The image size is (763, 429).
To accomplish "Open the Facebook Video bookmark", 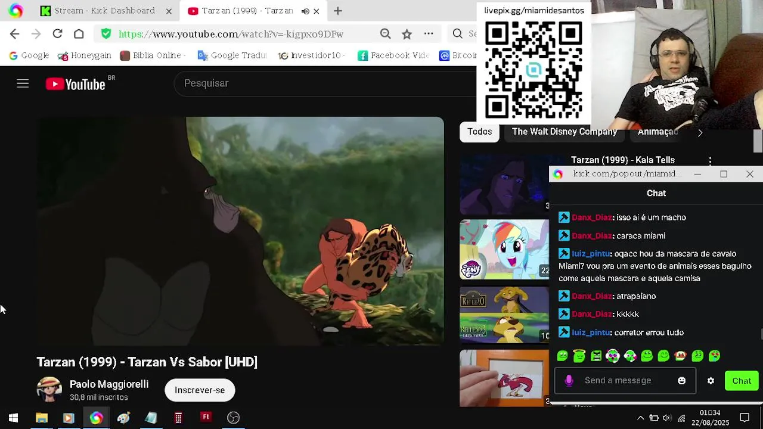I will [x=393, y=55].
